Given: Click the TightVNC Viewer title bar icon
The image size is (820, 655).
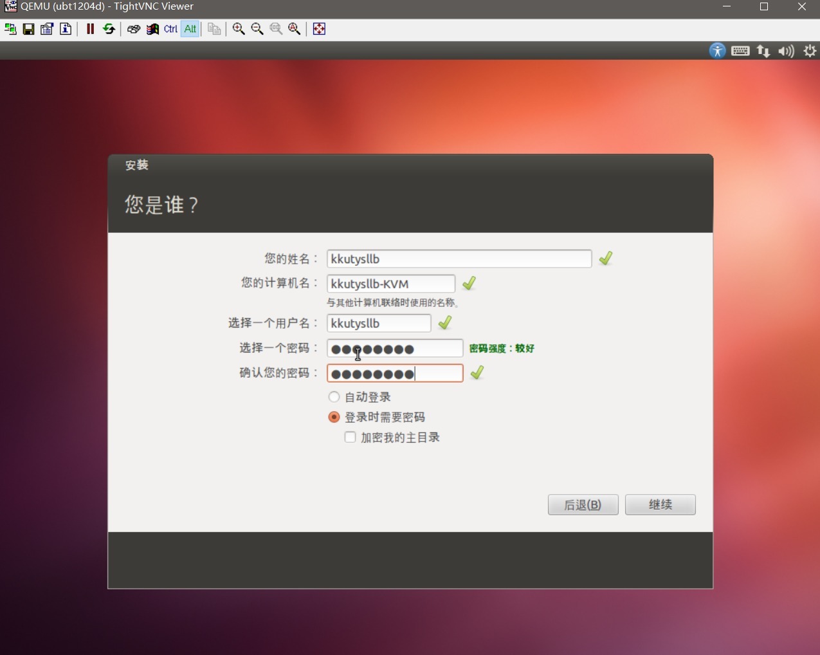Looking at the screenshot, I should [x=10, y=6].
